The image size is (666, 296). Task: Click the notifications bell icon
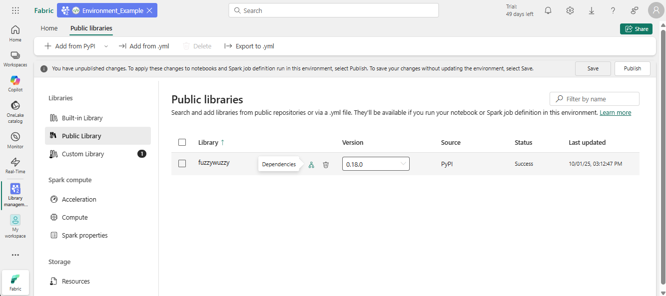point(548,10)
